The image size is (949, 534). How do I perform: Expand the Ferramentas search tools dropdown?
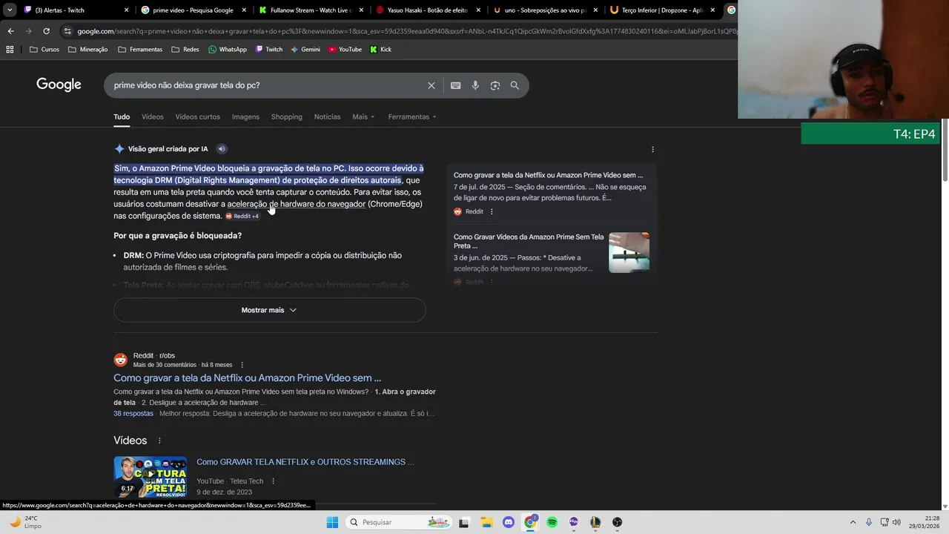412,116
